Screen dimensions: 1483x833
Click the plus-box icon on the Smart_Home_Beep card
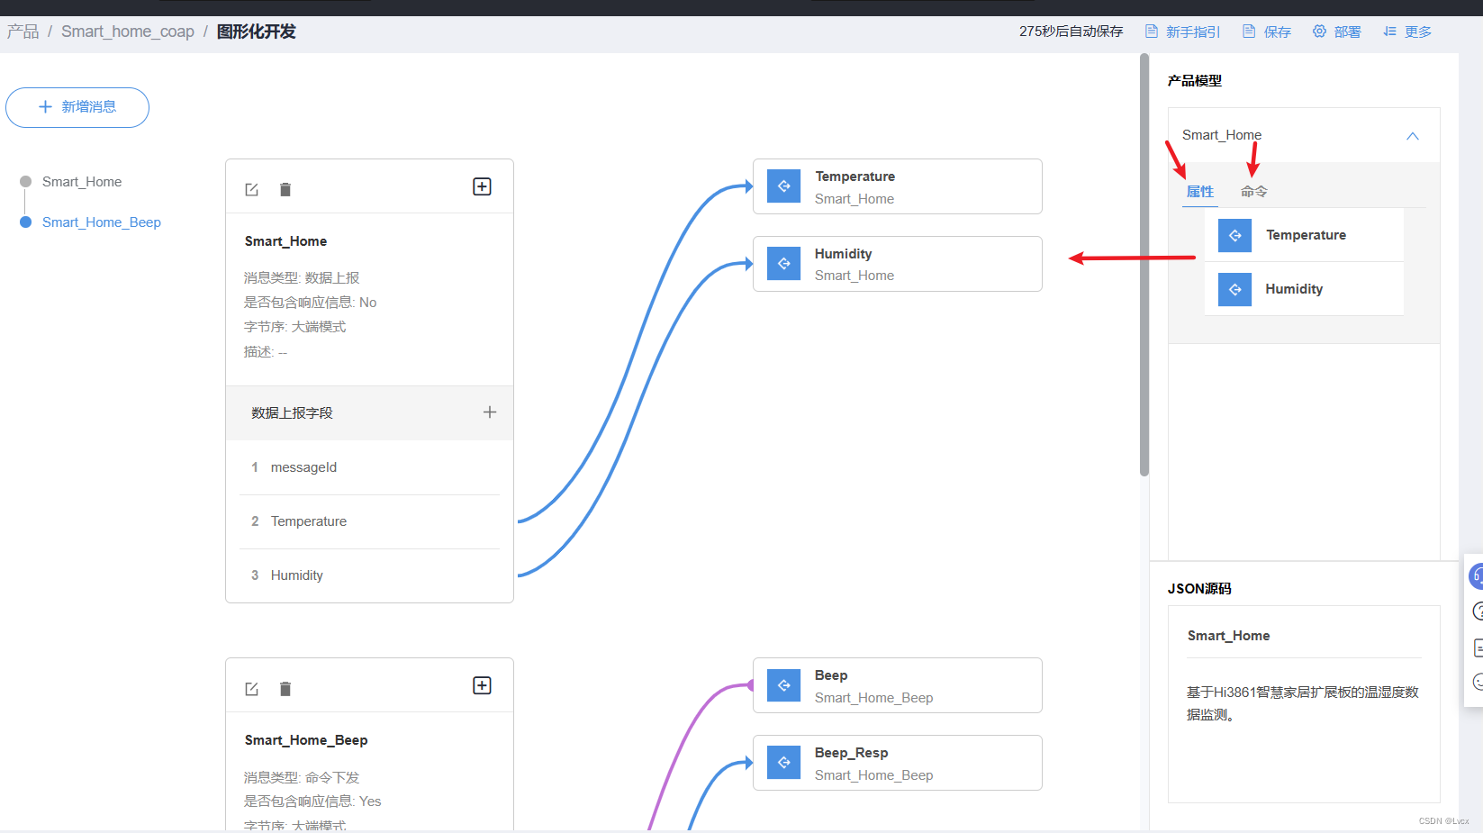click(482, 685)
